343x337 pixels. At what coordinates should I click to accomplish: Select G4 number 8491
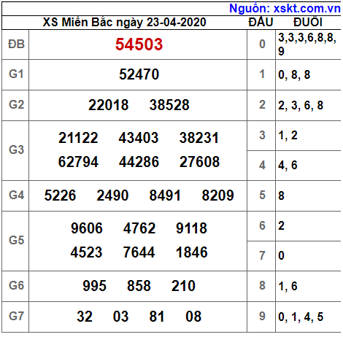(165, 195)
